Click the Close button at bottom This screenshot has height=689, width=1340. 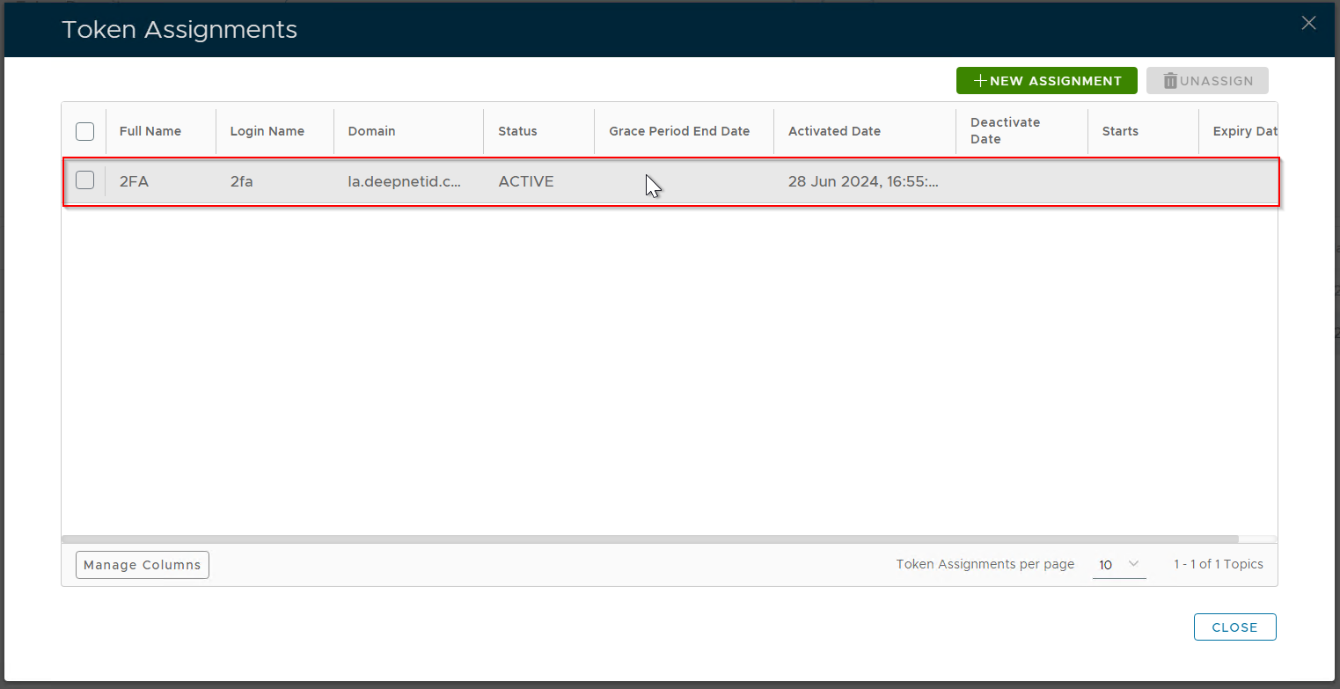[x=1234, y=627]
